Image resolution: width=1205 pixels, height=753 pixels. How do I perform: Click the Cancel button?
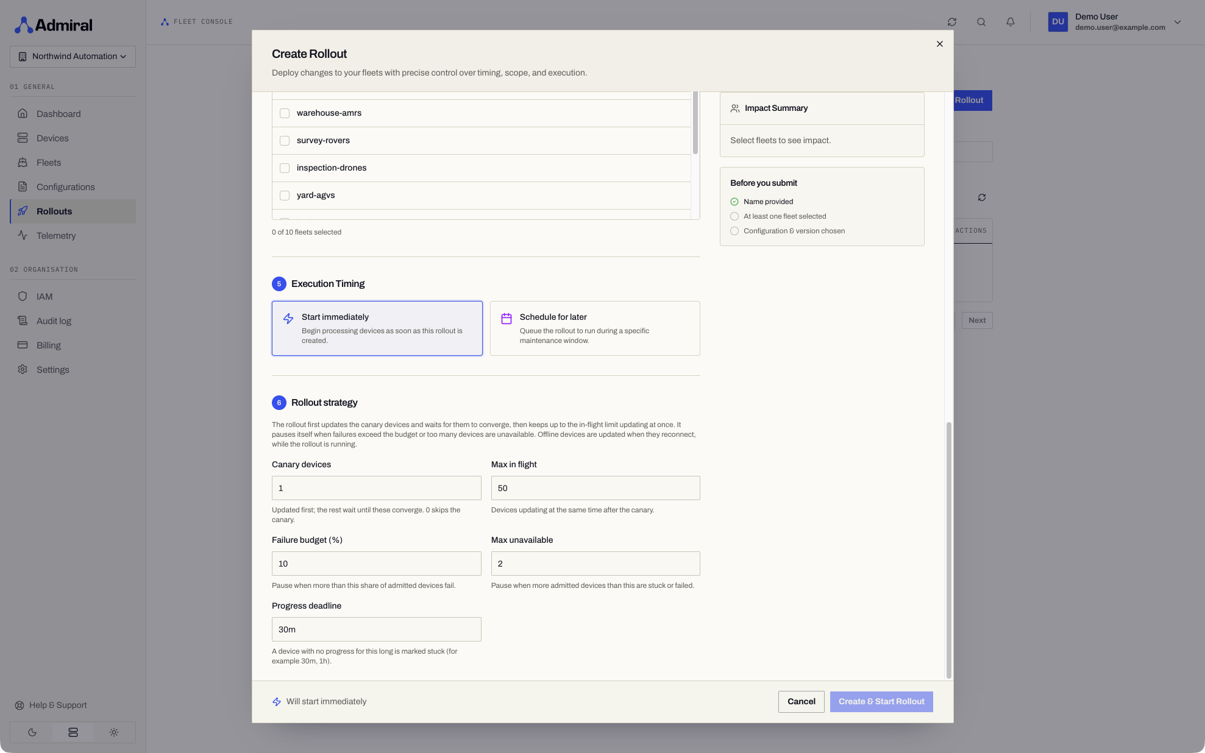(x=802, y=702)
